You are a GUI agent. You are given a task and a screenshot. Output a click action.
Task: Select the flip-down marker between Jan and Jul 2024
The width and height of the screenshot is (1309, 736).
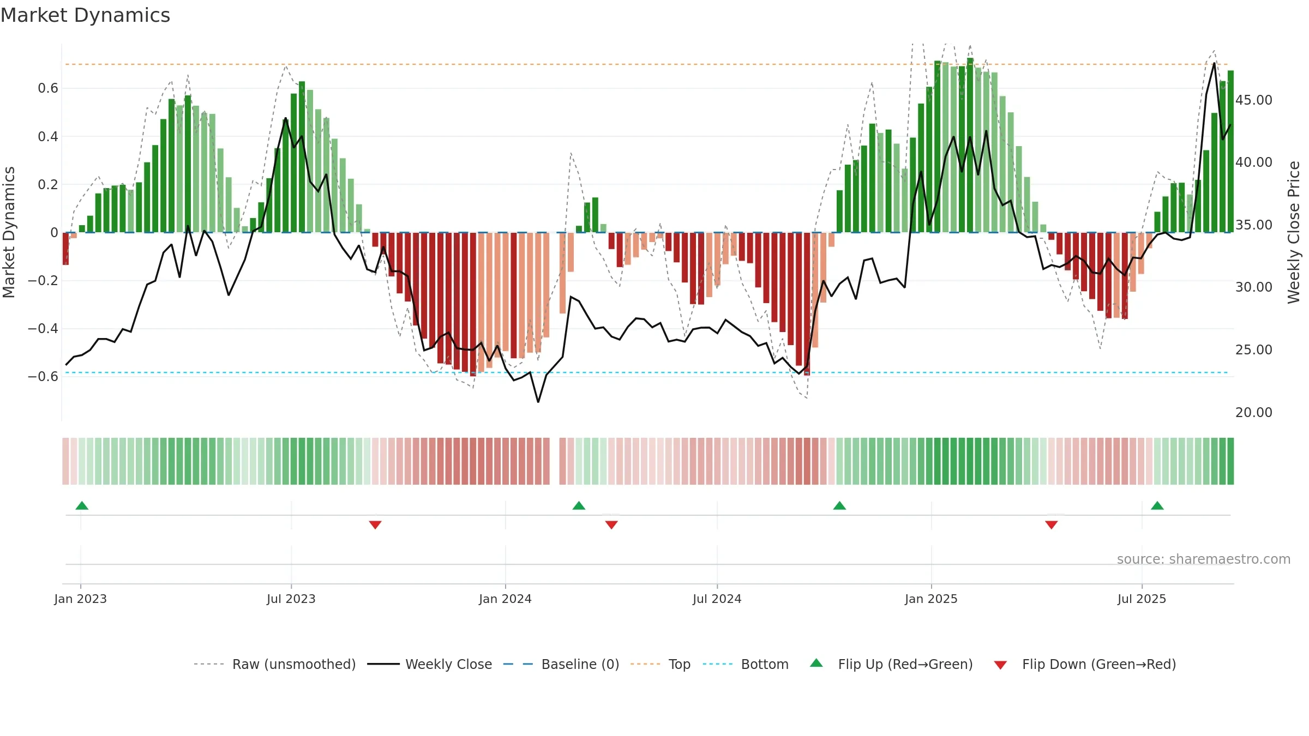click(x=611, y=525)
